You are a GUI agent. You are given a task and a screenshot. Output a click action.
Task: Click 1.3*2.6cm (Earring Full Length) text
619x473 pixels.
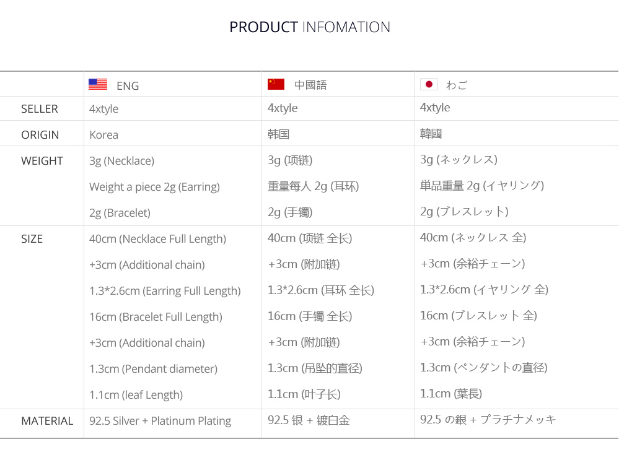[165, 291]
